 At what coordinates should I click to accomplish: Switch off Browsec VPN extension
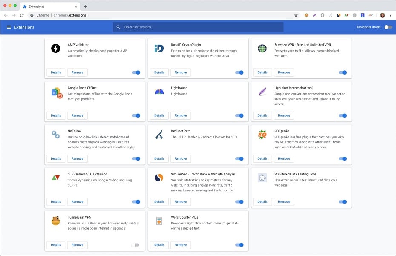[x=343, y=72]
